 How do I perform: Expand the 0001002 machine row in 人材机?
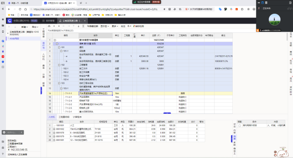[54, 129]
